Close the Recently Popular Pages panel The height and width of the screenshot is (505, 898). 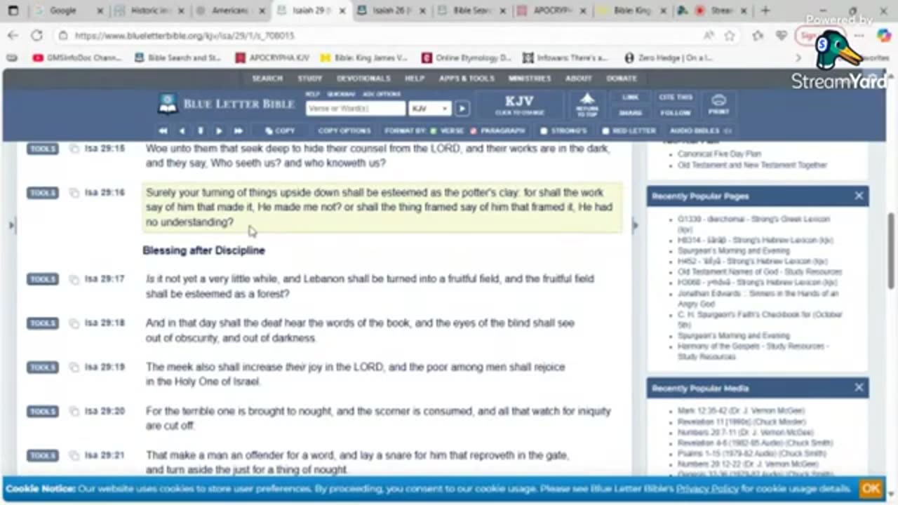click(859, 196)
